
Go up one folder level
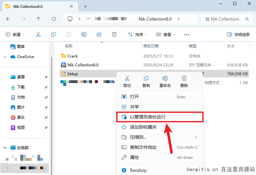click(38, 19)
